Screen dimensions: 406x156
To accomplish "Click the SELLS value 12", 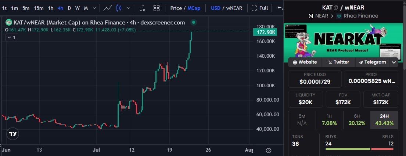I will (391, 144).
